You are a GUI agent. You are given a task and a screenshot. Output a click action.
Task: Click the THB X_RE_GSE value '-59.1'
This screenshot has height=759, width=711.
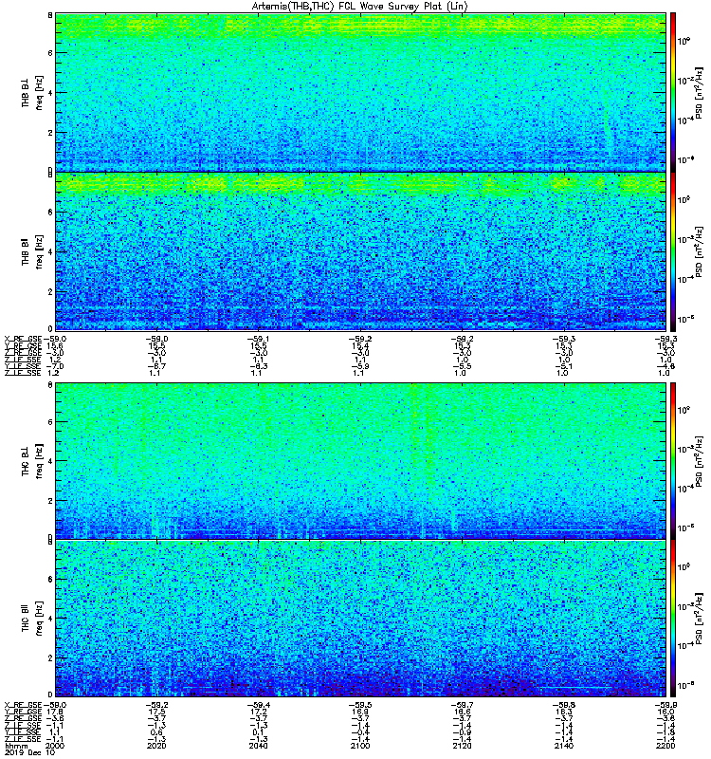coord(258,339)
